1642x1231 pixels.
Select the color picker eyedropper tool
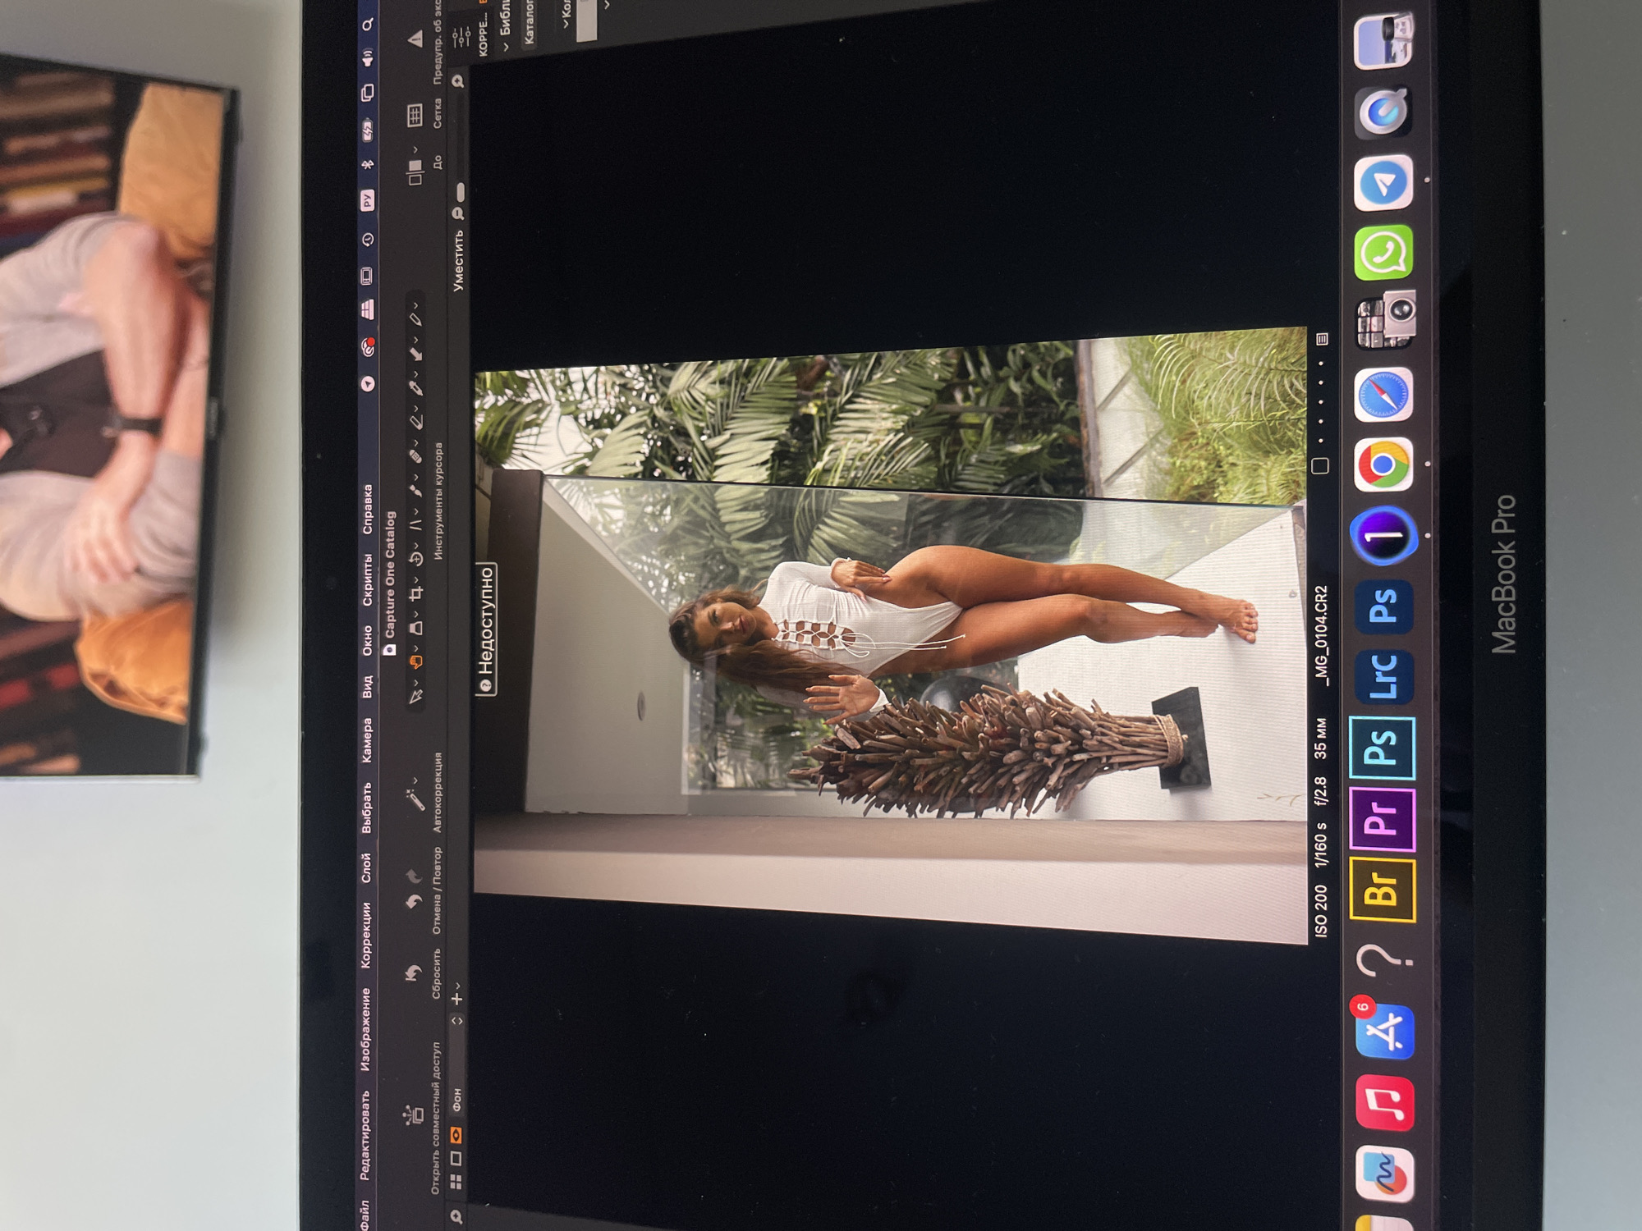415,387
